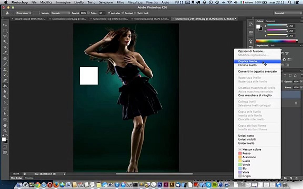The height and width of the screenshot is (189, 303).
Task: Select the Clone Stamp tool
Action: [5, 69]
